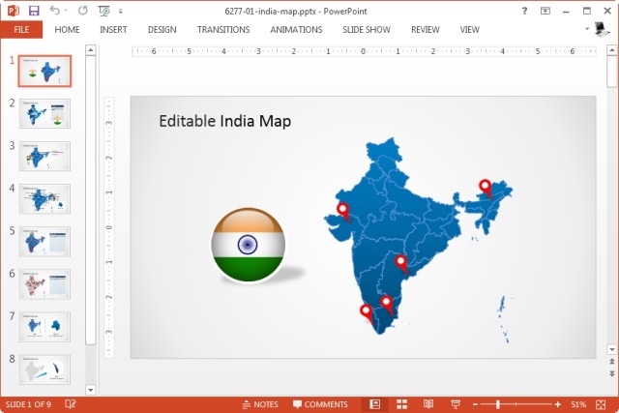Click the Editable India Map title text
This screenshot has height=413, width=619.
point(225,121)
